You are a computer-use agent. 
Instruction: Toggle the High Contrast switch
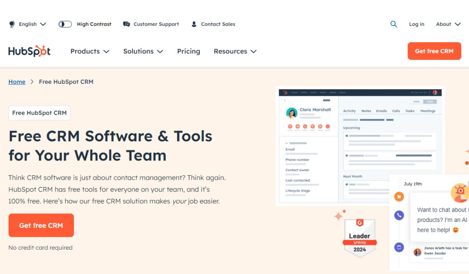(65, 24)
